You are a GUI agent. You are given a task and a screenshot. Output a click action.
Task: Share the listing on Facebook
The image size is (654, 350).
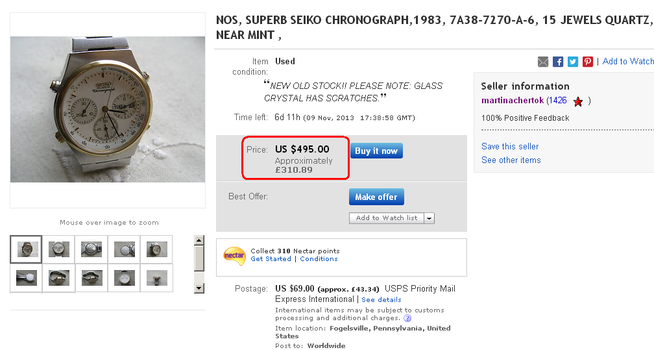point(558,62)
